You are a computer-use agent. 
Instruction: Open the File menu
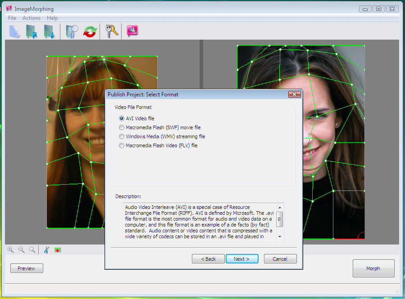tap(12, 18)
